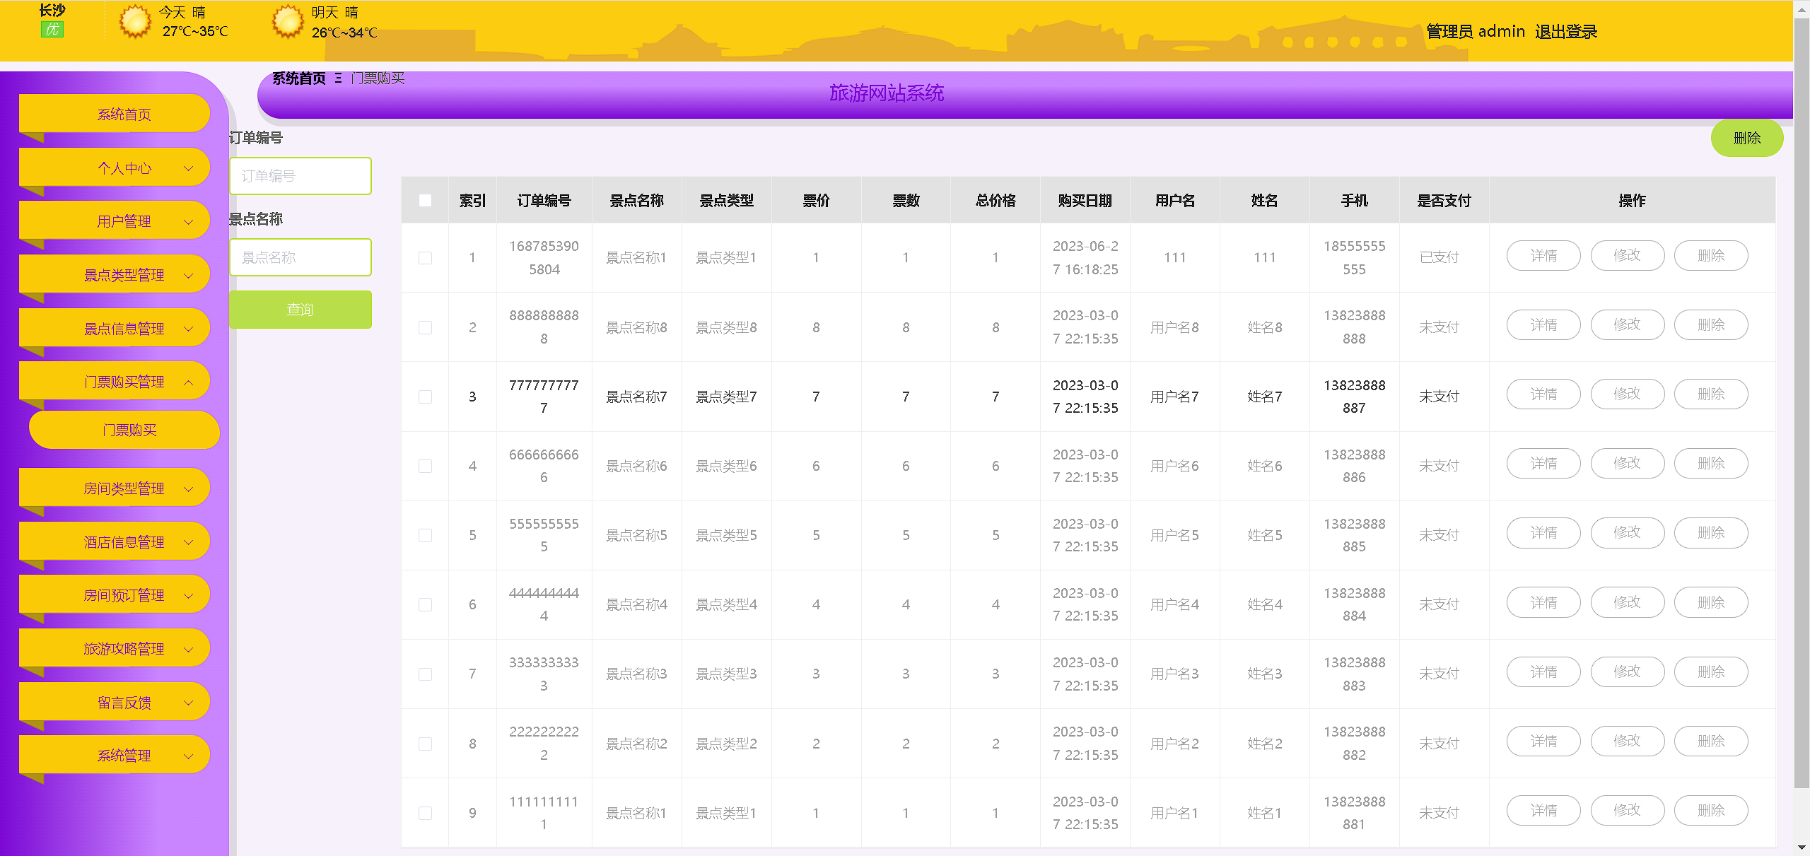The image size is (1810, 856).
Task: Click chevron icon beside 系统管理
Action: tap(188, 756)
